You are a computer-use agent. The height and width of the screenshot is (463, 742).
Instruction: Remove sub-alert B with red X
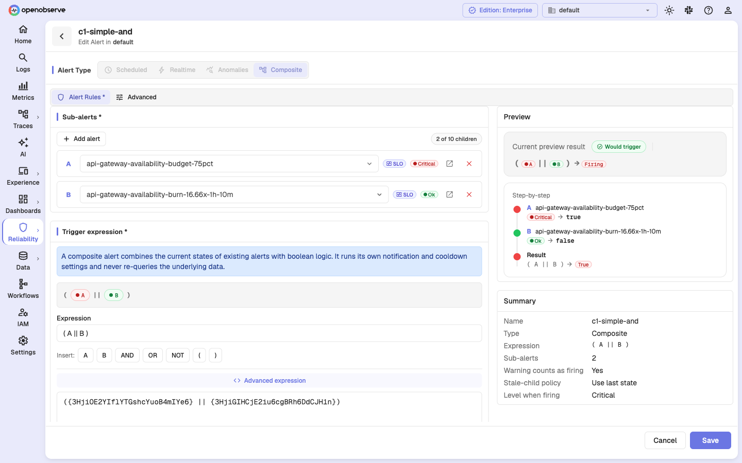pyautogui.click(x=469, y=194)
